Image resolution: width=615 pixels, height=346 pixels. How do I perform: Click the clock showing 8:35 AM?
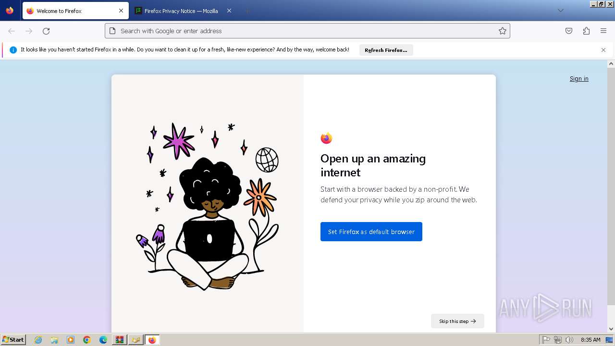[x=590, y=340]
